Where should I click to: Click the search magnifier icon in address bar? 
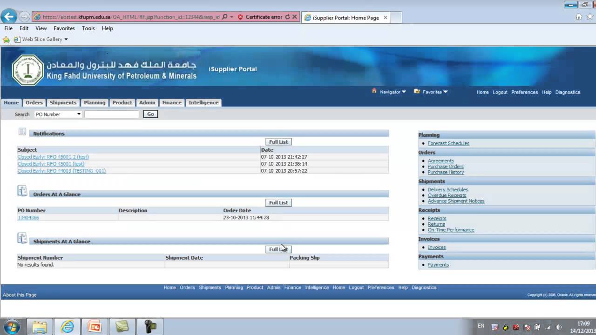225,17
